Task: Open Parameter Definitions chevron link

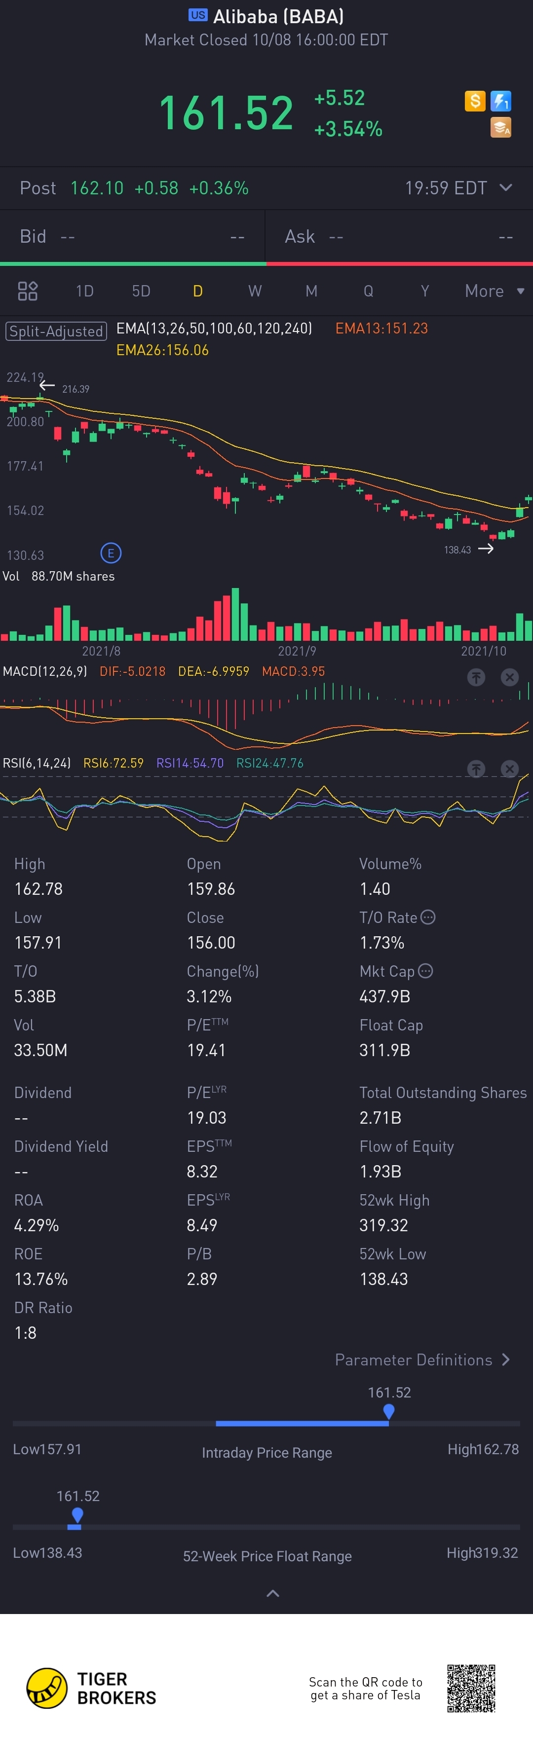Action: click(423, 1359)
